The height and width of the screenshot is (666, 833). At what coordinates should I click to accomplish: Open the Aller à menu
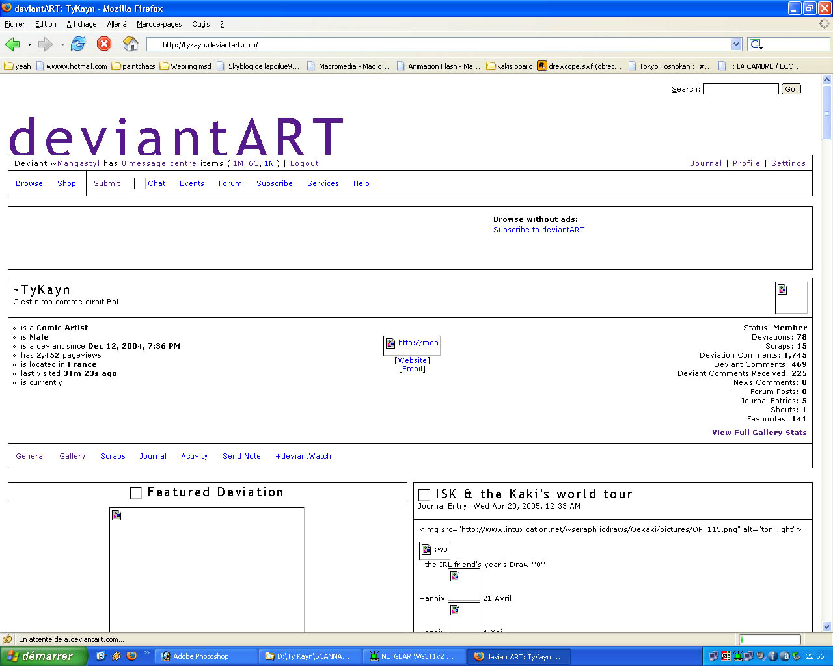point(116,24)
